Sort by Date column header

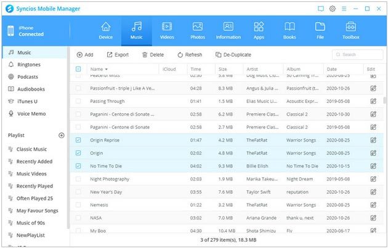[x=331, y=70]
